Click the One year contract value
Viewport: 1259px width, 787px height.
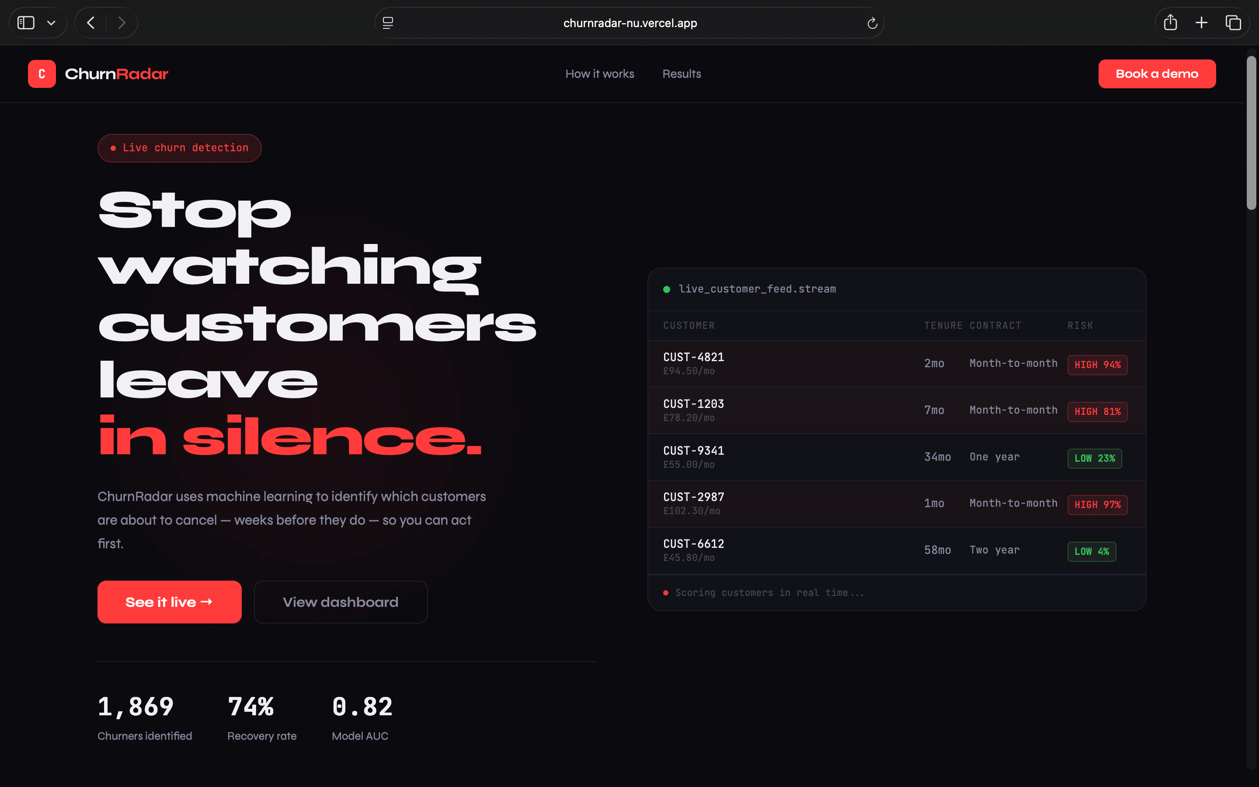click(994, 457)
